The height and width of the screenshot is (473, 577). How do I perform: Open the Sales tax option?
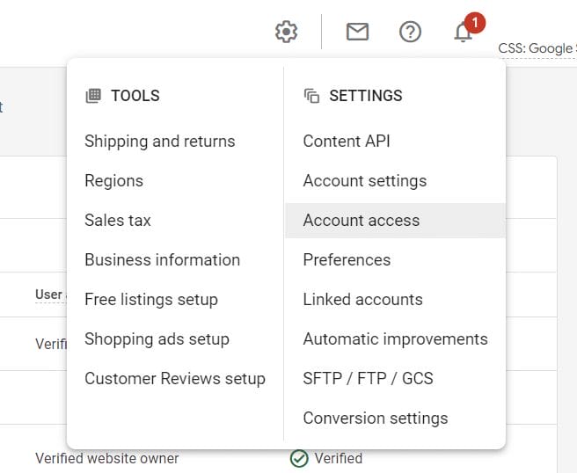coord(118,221)
